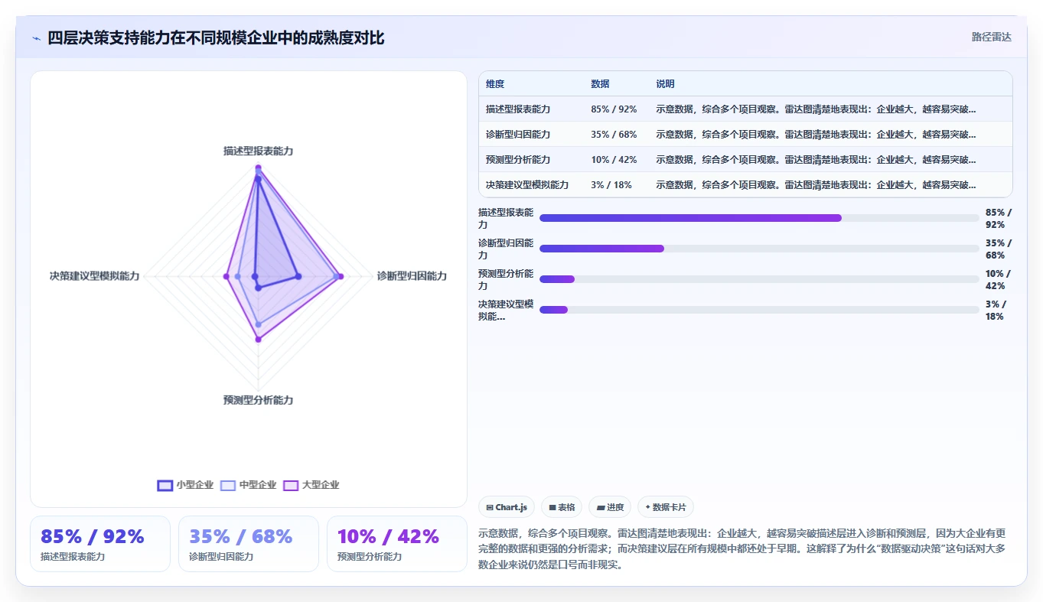Click the 维度 column header
The width and height of the screenshot is (1043, 602).
pos(495,84)
